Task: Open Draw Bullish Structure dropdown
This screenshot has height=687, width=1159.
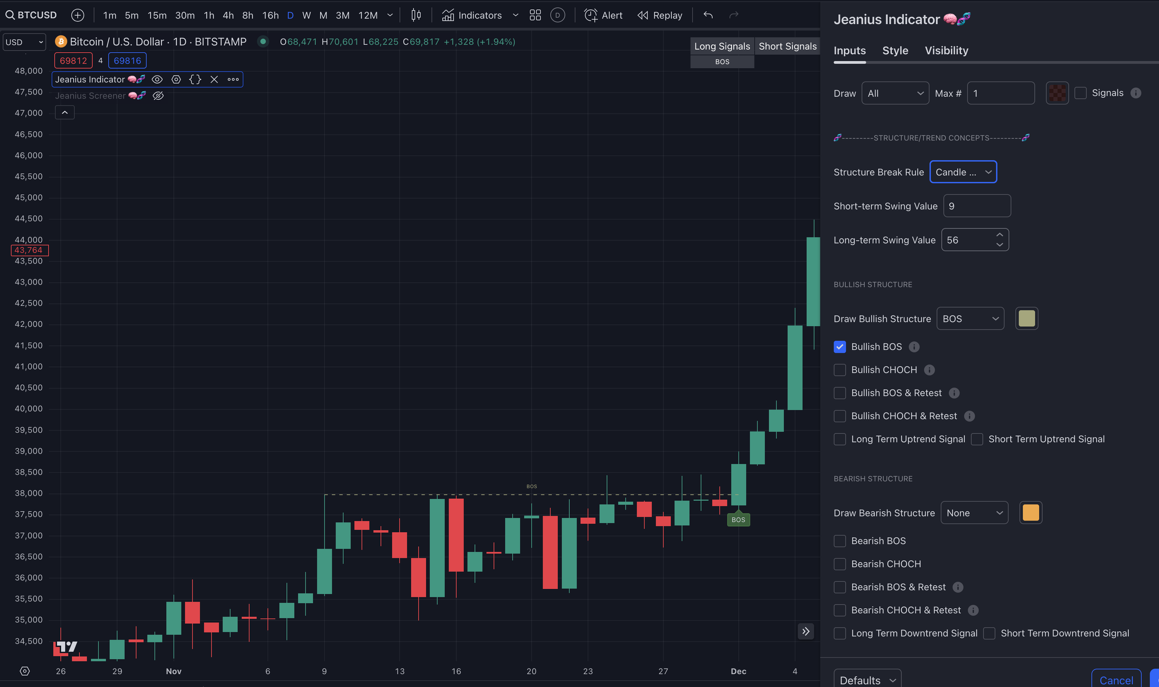Action: coord(970,318)
